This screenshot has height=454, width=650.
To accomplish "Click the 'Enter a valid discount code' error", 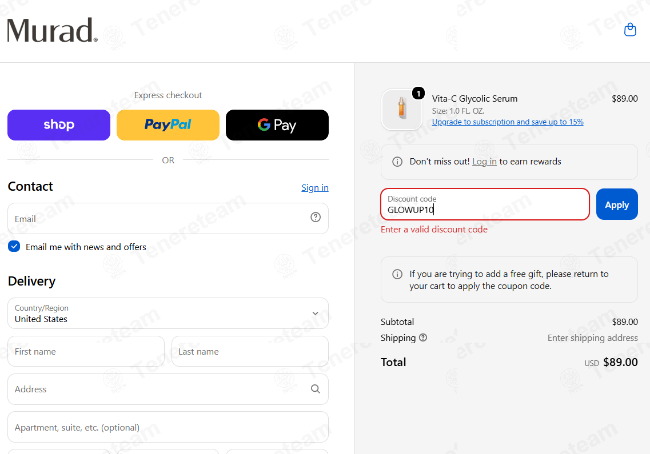I will click(x=434, y=230).
